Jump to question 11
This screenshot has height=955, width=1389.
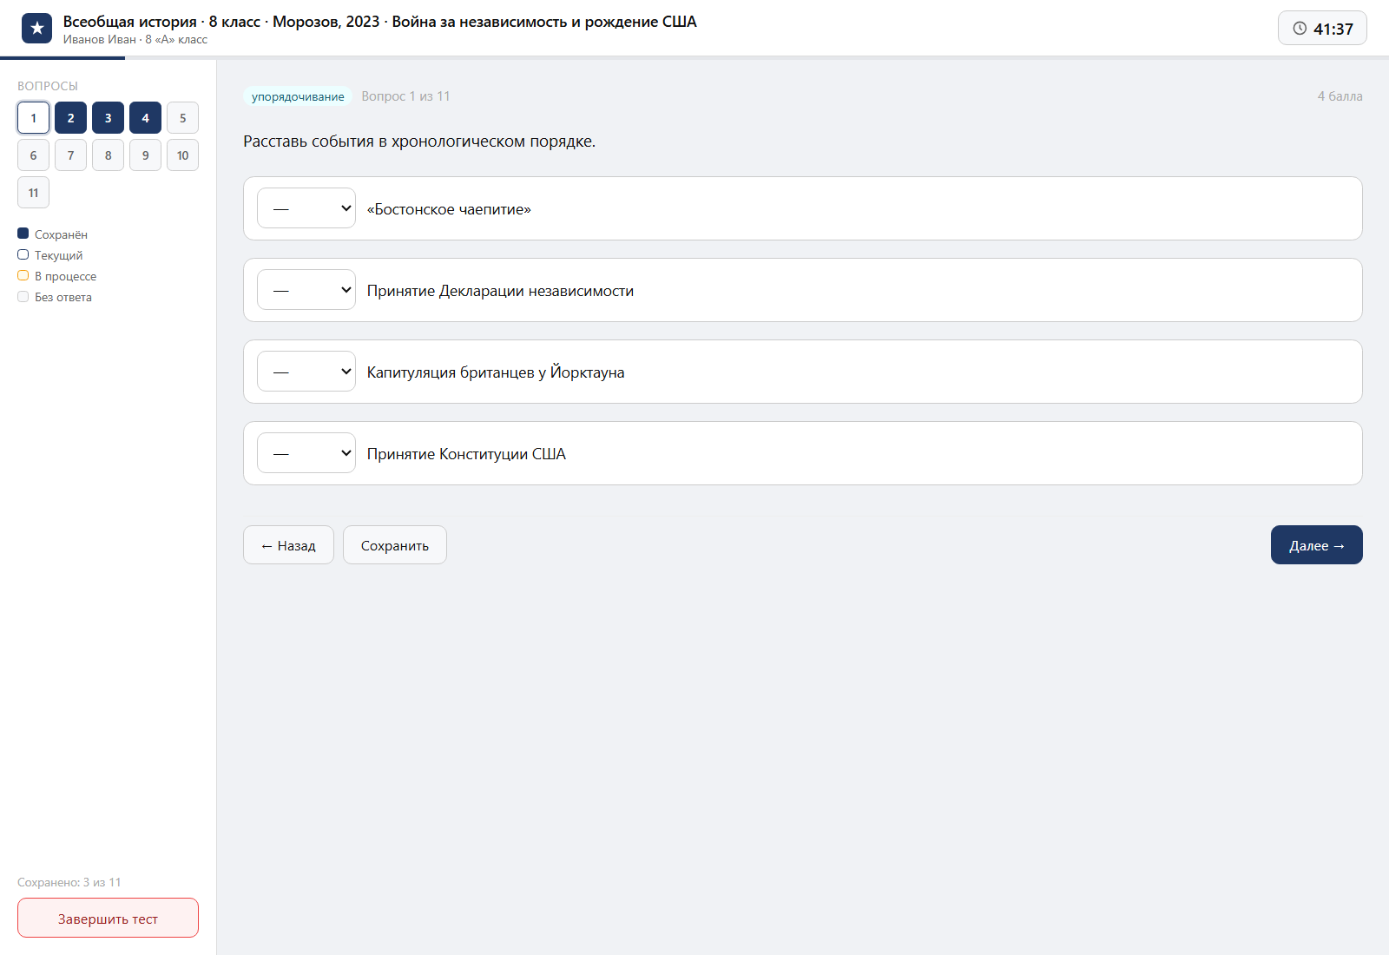pyautogui.click(x=33, y=193)
